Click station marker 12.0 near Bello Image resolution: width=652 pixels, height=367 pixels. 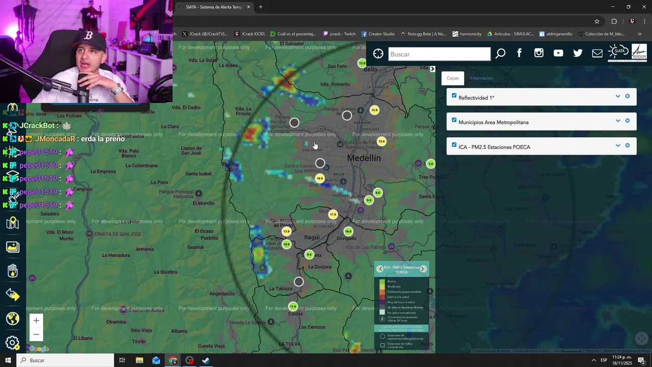pos(362,63)
